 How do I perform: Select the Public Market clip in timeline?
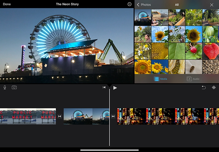point(28,116)
